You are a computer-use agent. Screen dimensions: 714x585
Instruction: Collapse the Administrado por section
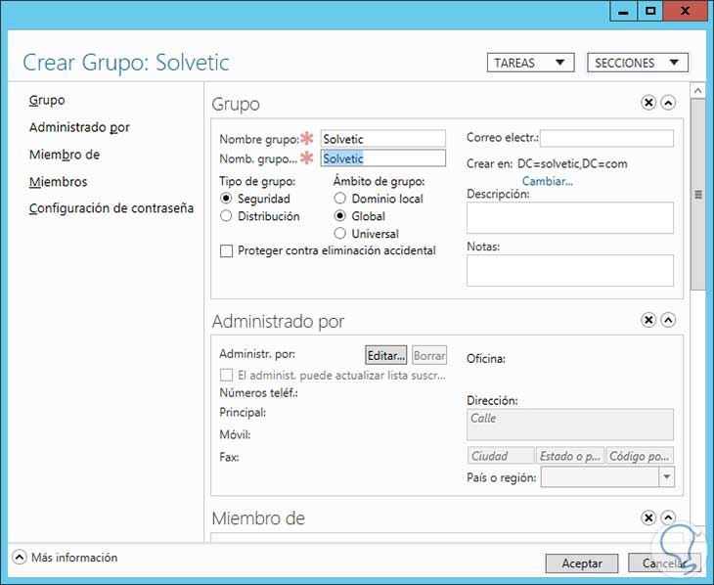(x=668, y=320)
